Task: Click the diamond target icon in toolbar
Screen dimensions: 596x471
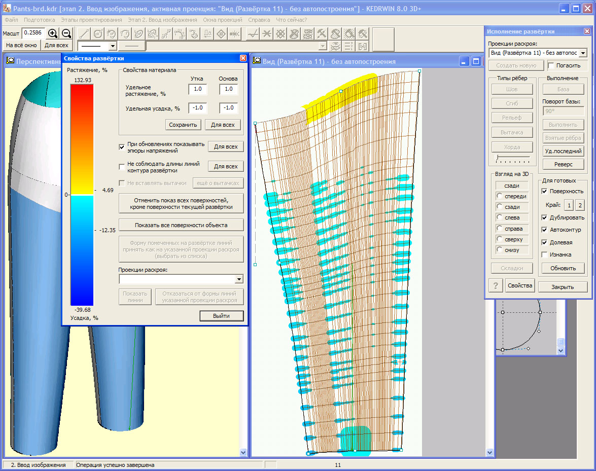Action: coord(221,34)
